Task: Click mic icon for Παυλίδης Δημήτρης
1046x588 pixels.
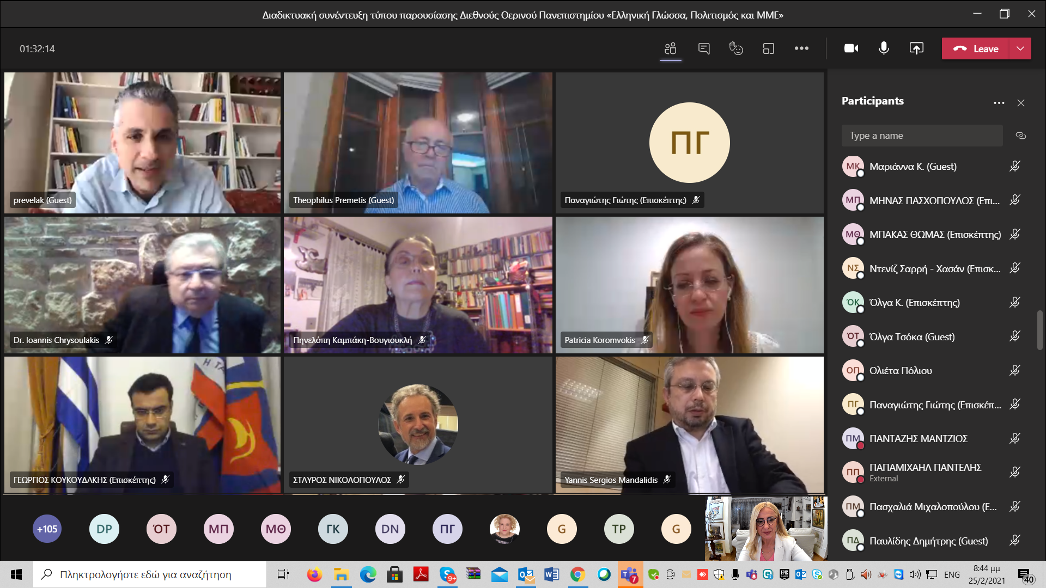Action: [x=1014, y=541]
